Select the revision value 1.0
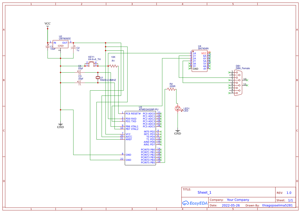The width and height of the screenshot is (301, 213). coord(289,192)
